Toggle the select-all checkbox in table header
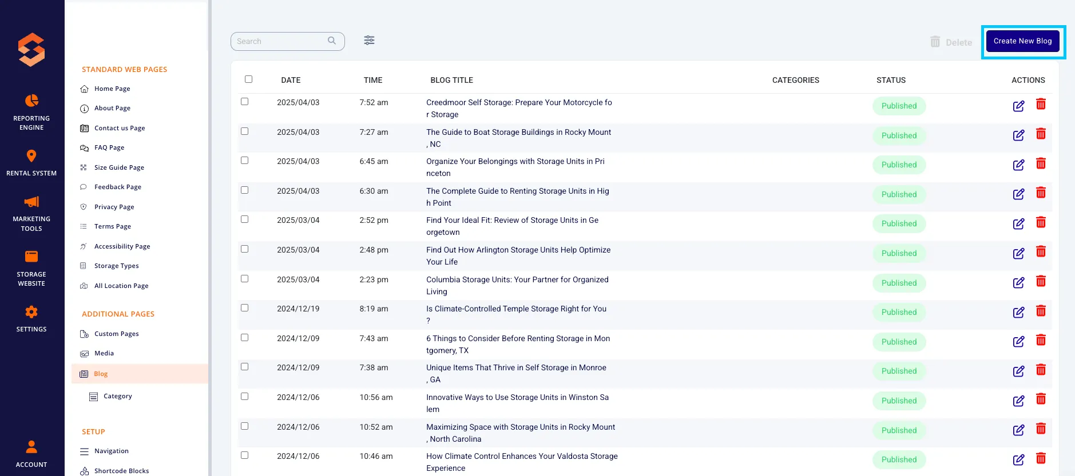This screenshot has height=476, width=1075. (248, 79)
